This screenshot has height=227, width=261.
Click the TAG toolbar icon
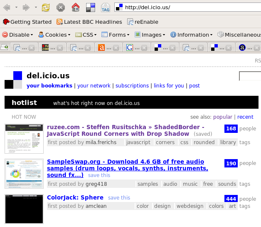coord(106,7)
